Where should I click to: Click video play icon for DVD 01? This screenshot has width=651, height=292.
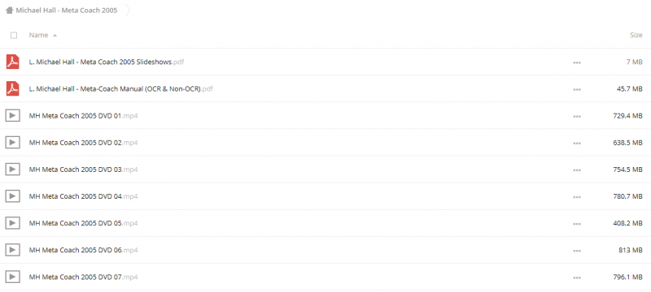click(x=12, y=116)
